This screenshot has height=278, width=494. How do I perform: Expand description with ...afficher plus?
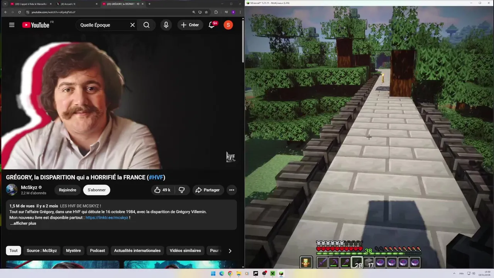pyautogui.click(x=23, y=223)
